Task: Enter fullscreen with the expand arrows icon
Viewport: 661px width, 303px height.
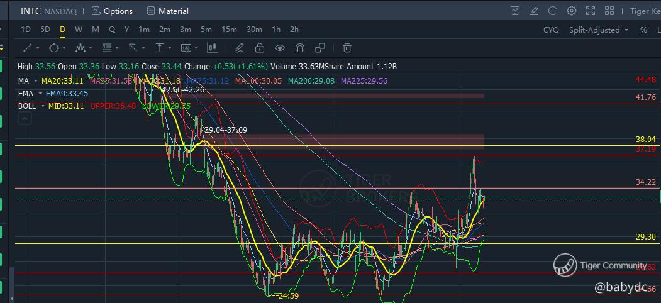Action: [x=591, y=11]
